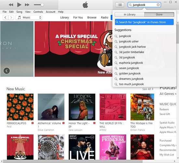The width and height of the screenshot is (179, 163).
Task: Click the carousel previous arrow button
Action: click(7, 71)
